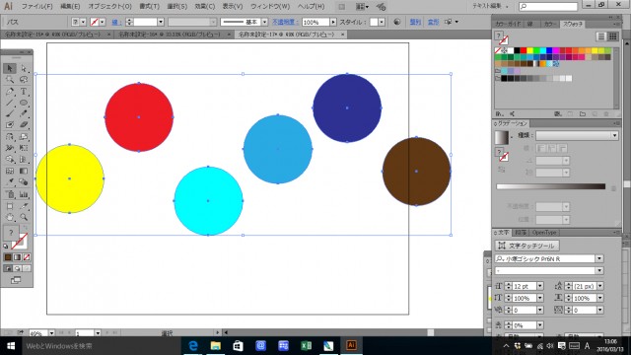Open Excel from the taskbar
631x355 pixels.
pos(306,345)
